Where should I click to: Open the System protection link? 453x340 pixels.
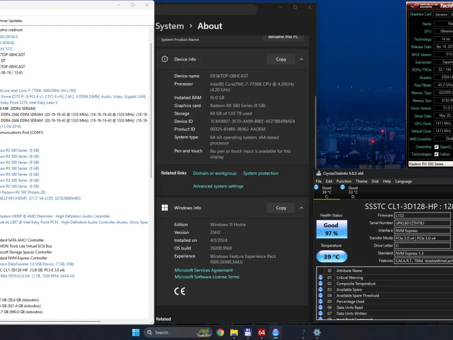tap(261, 173)
